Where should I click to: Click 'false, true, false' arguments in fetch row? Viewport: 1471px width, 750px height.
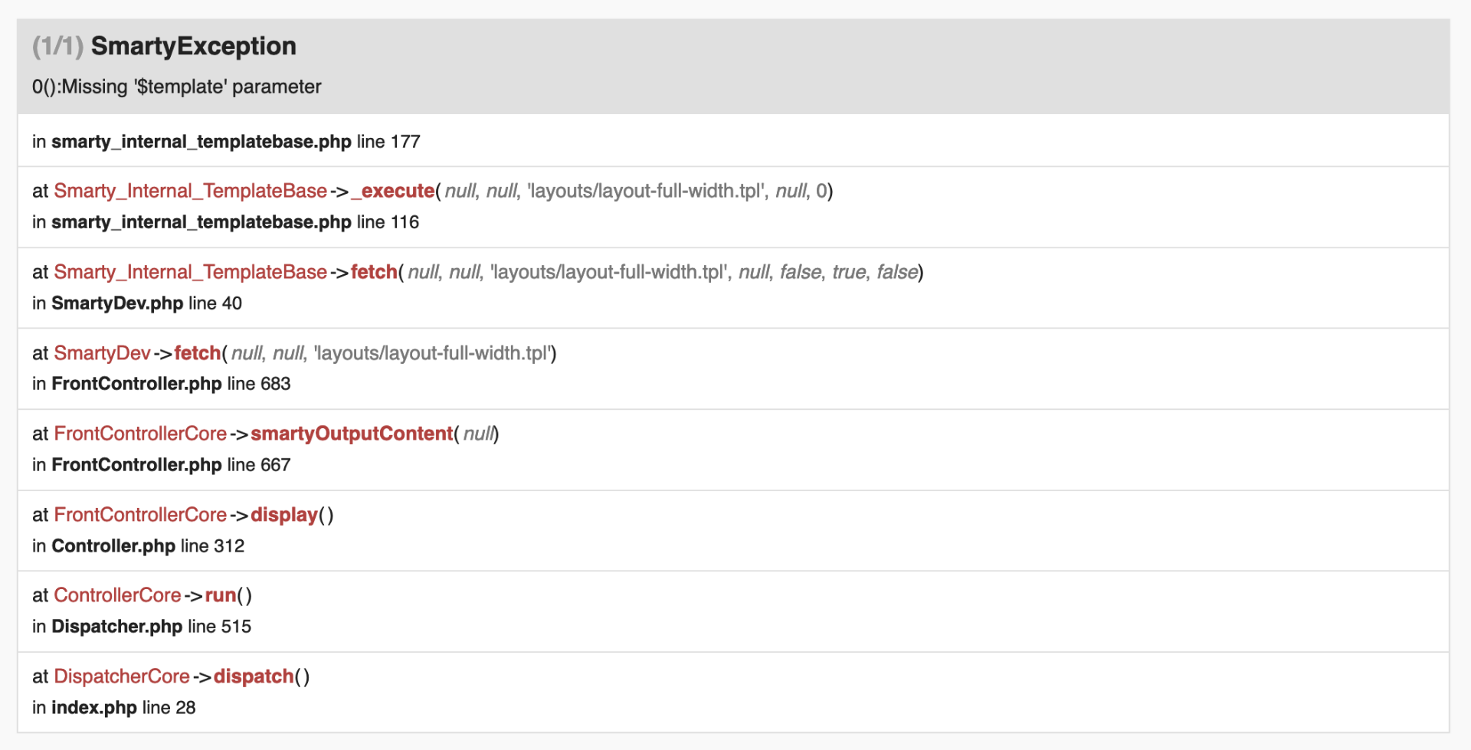pos(849,272)
